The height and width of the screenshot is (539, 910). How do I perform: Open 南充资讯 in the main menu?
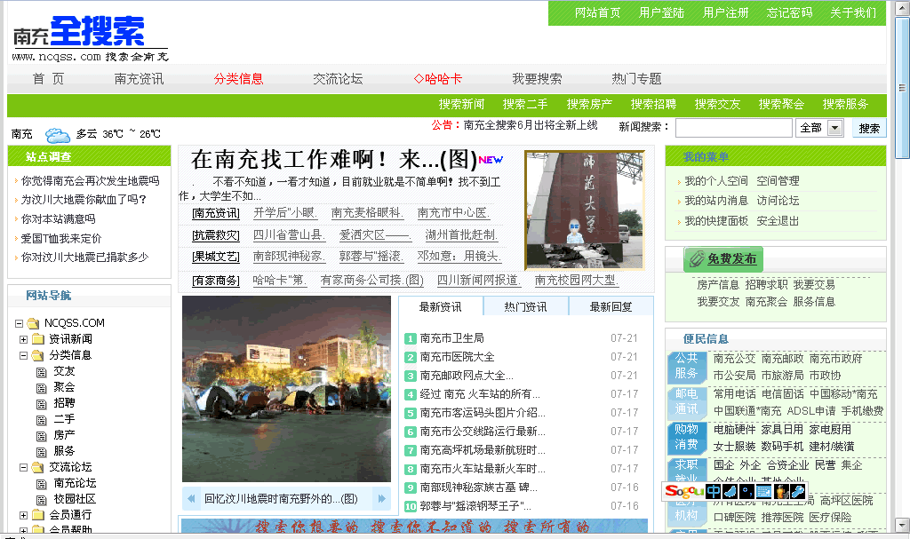(139, 79)
